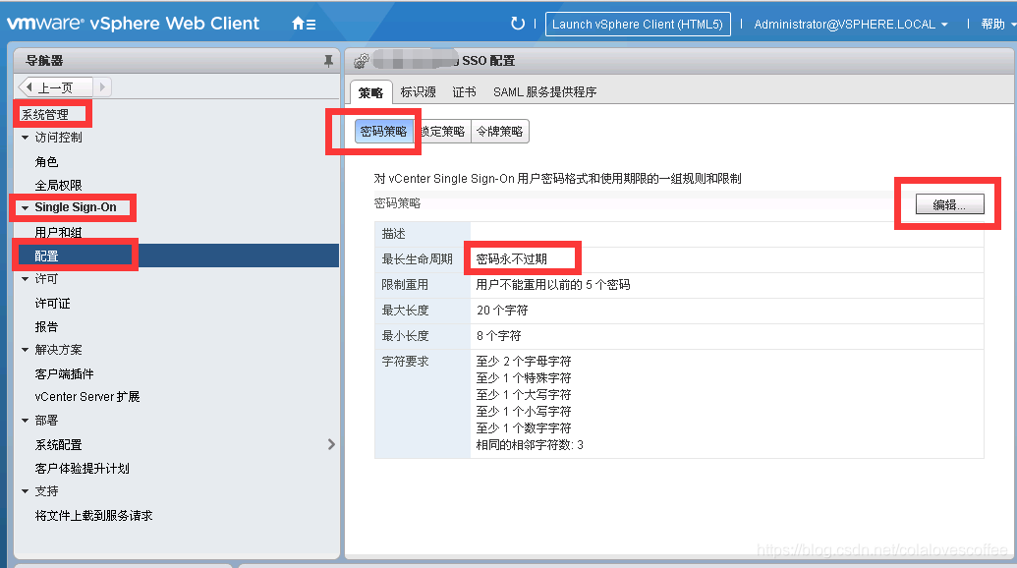Click 相同的相邻字符数: 3 text
The height and width of the screenshot is (568, 1017).
pyautogui.click(x=530, y=445)
